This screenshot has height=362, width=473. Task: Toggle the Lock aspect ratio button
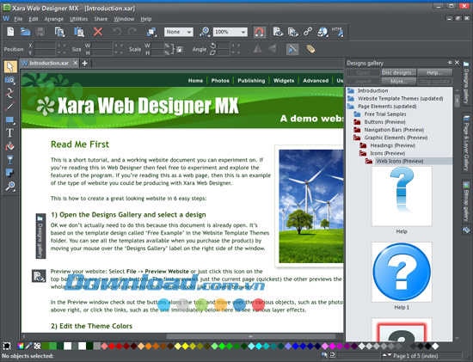pyautogui.click(x=180, y=49)
